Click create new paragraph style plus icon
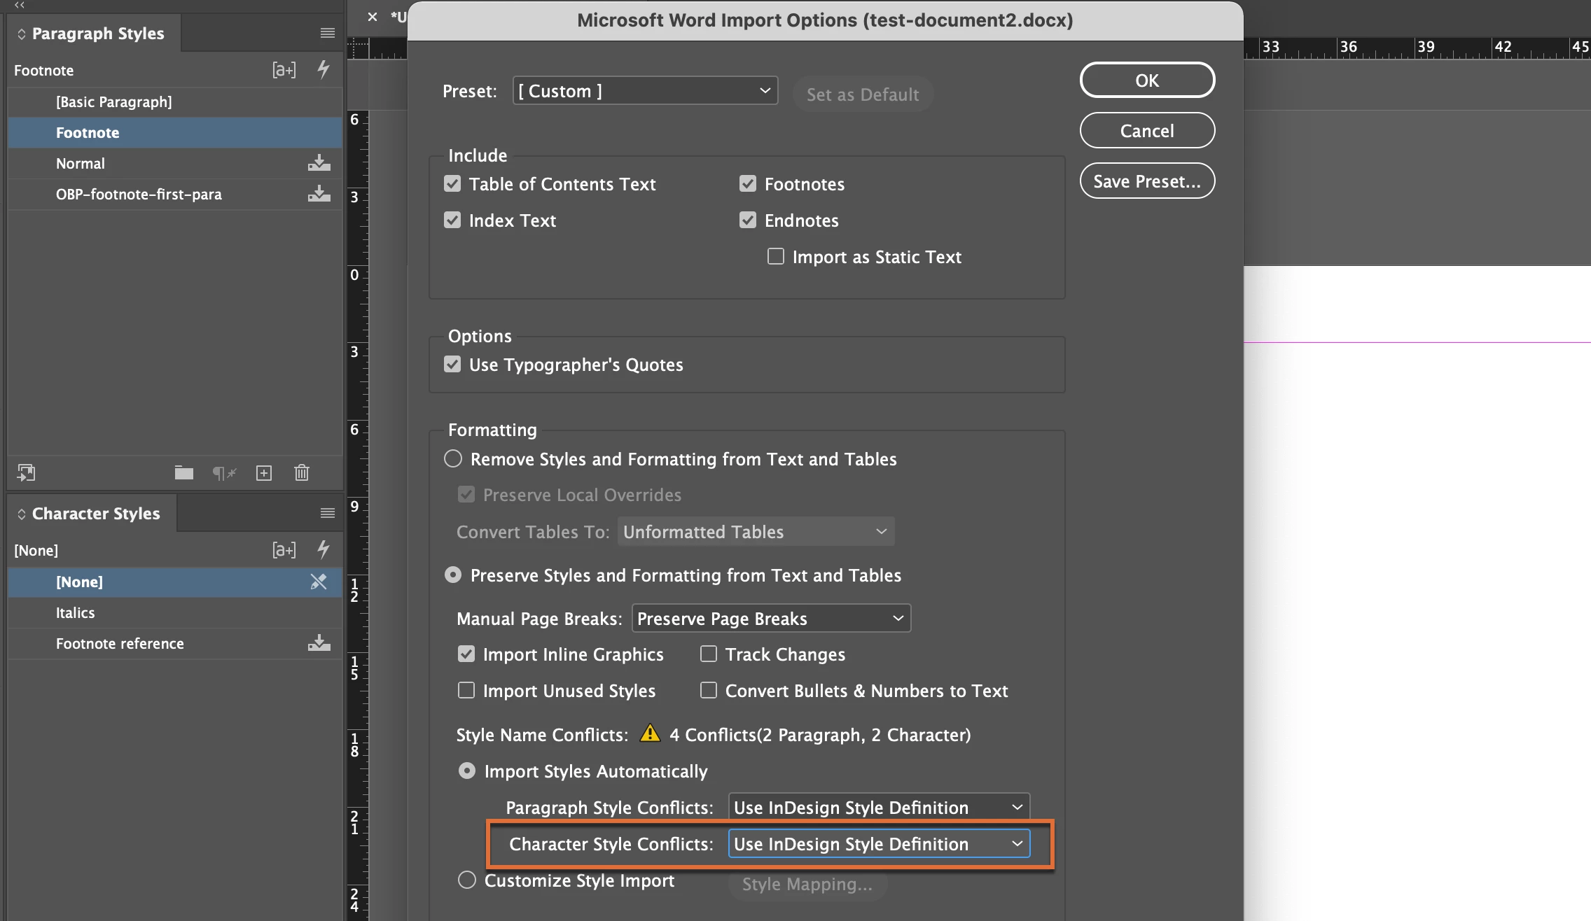Screen dimensions: 1591x921 pyautogui.click(x=264, y=473)
